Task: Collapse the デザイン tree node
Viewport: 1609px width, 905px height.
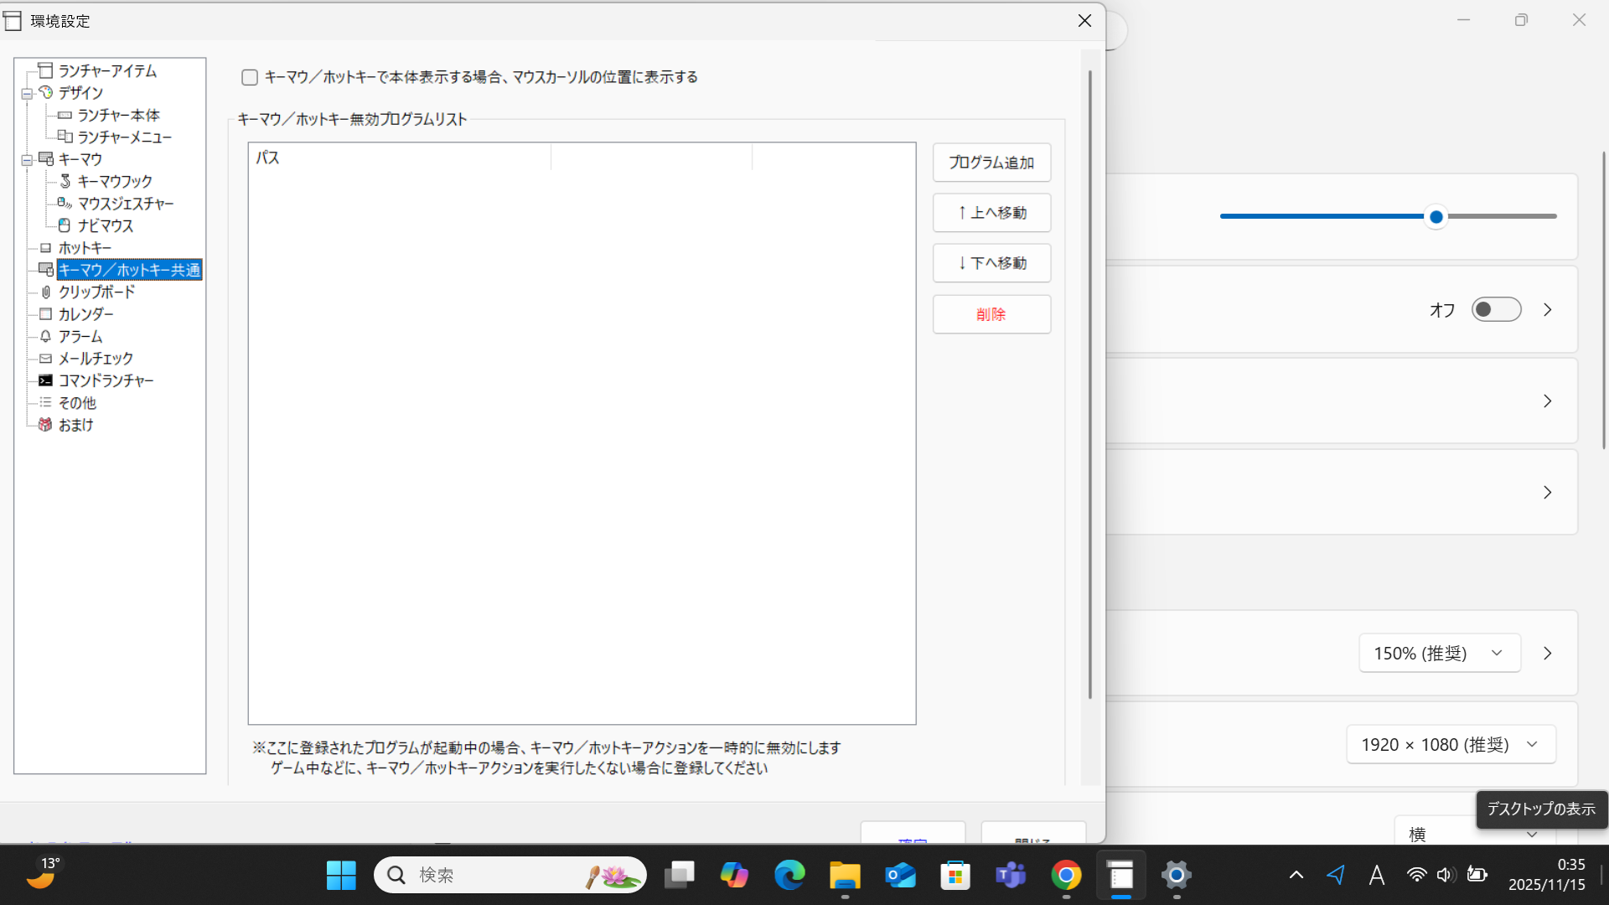Action: [27, 94]
